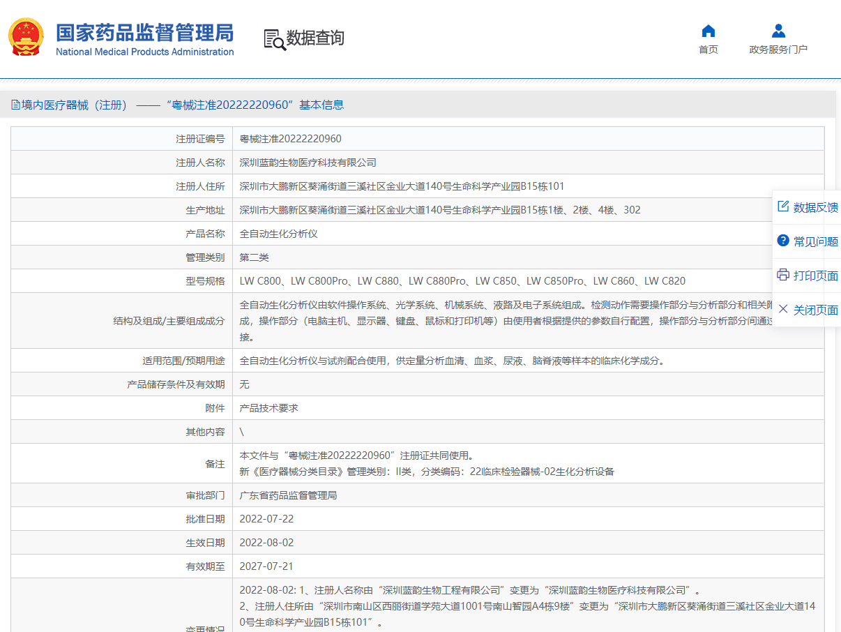Click the close page X icon
Image resolution: width=841 pixels, height=632 pixels.
click(x=783, y=309)
